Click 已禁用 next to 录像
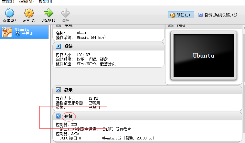This screenshot has height=143, width=245. pyautogui.click(x=94, y=107)
